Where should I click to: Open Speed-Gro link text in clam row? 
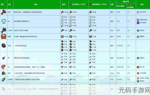143,23
